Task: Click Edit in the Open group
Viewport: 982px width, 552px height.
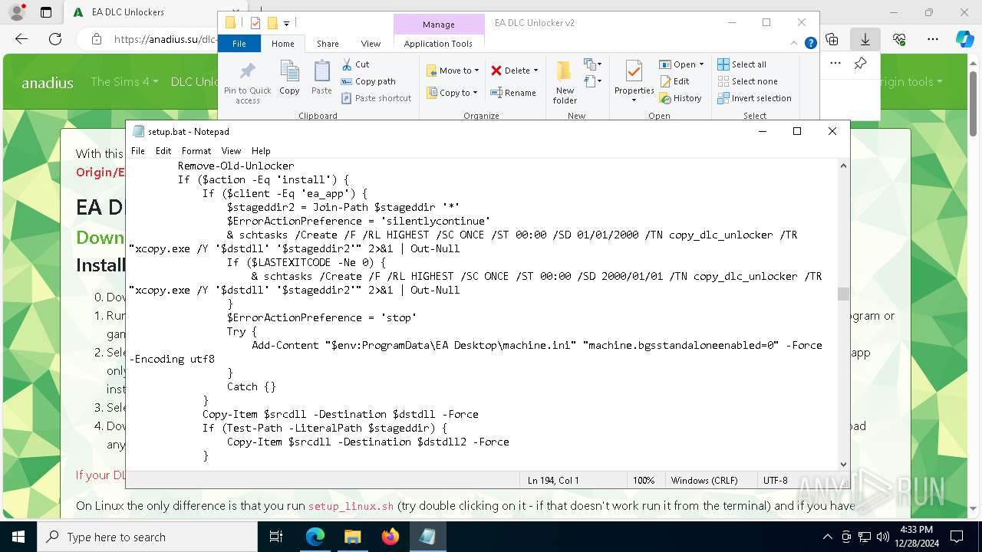Action: (x=674, y=81)
